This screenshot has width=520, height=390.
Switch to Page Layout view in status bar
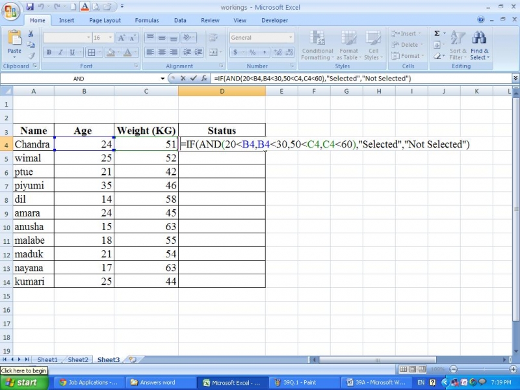413,369
